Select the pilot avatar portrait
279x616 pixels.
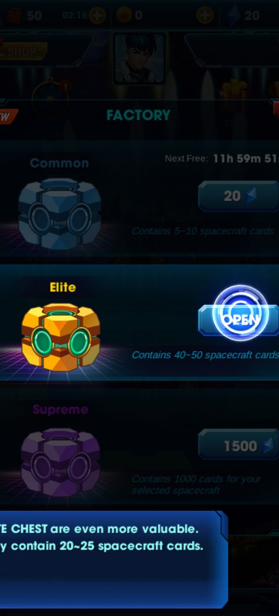point(139,58)
